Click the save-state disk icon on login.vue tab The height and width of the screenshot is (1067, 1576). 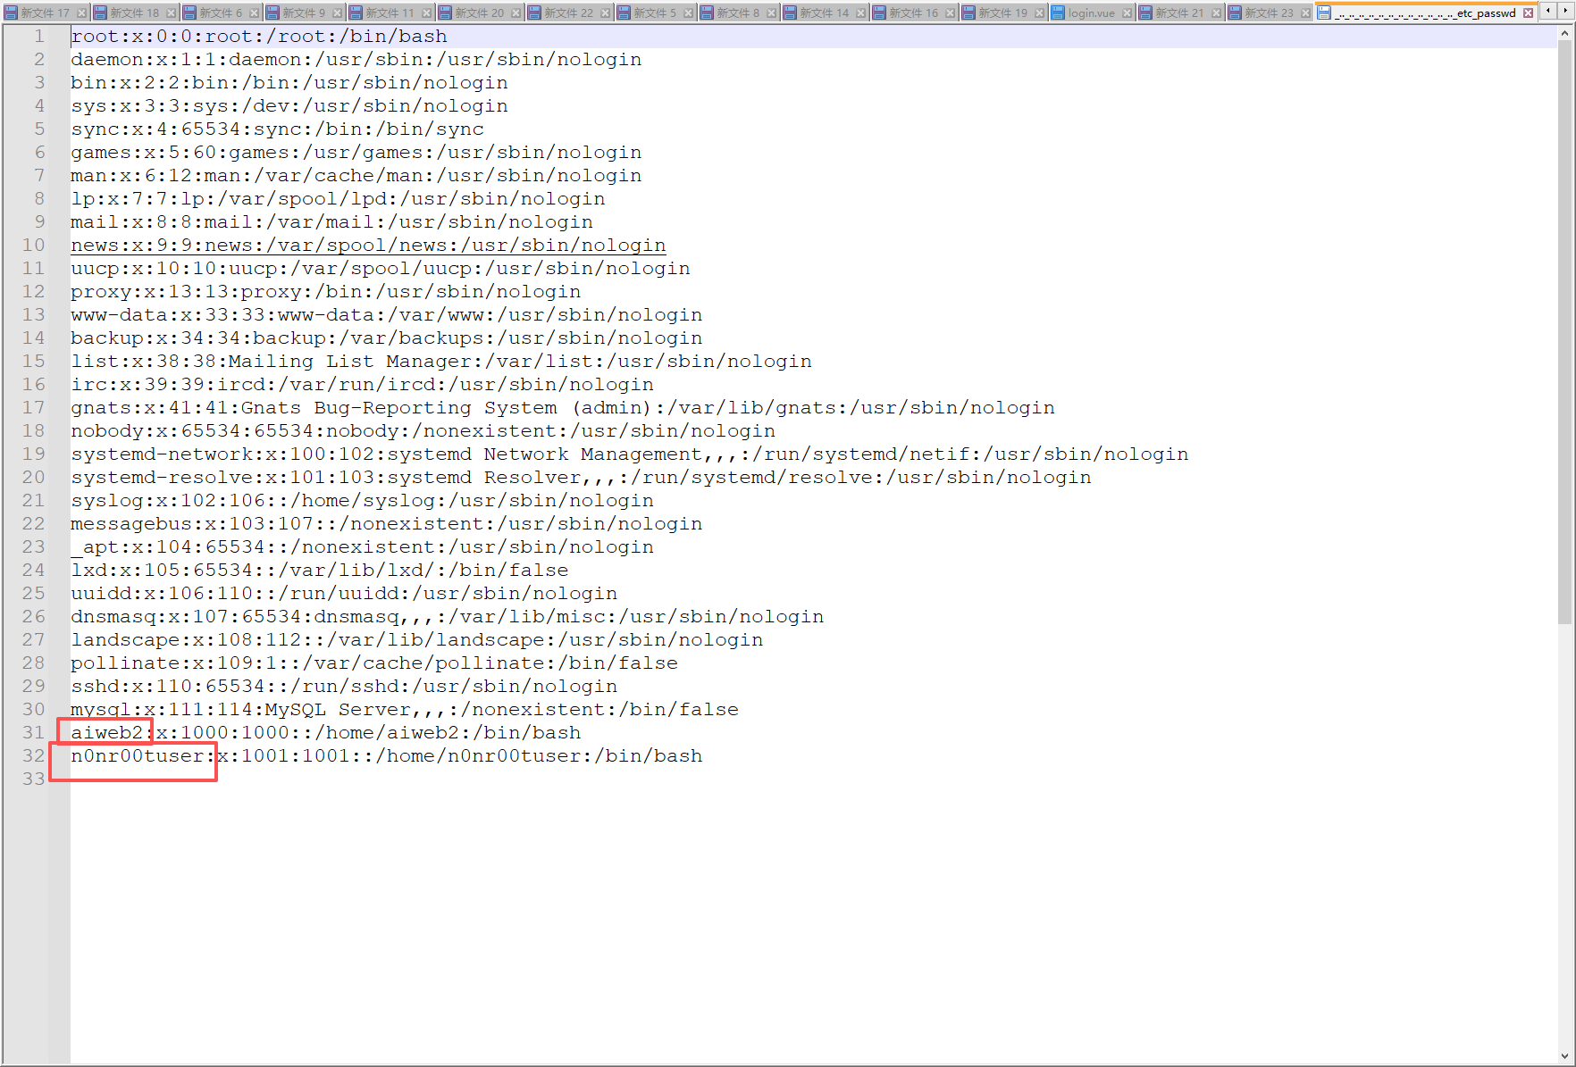(x=1058, y=13)
